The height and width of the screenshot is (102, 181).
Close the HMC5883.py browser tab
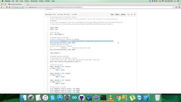[x=25, y=5]
